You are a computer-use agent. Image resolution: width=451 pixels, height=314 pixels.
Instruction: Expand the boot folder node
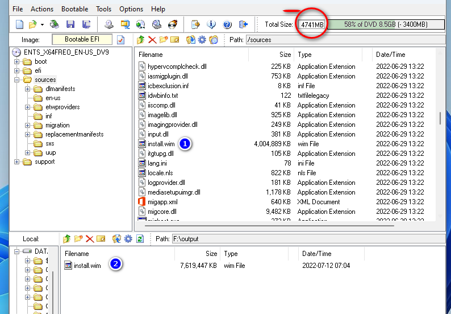click(16, 61)
